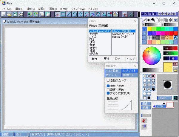Open the 表示(V) menu
Screen dimensions: 179x137
[x=64, y=9]
